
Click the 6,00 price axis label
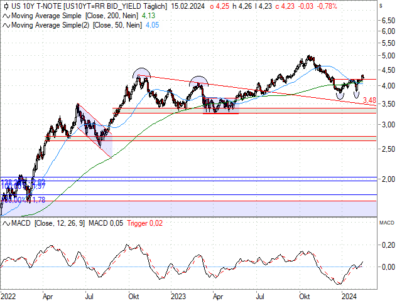(388, 31)
